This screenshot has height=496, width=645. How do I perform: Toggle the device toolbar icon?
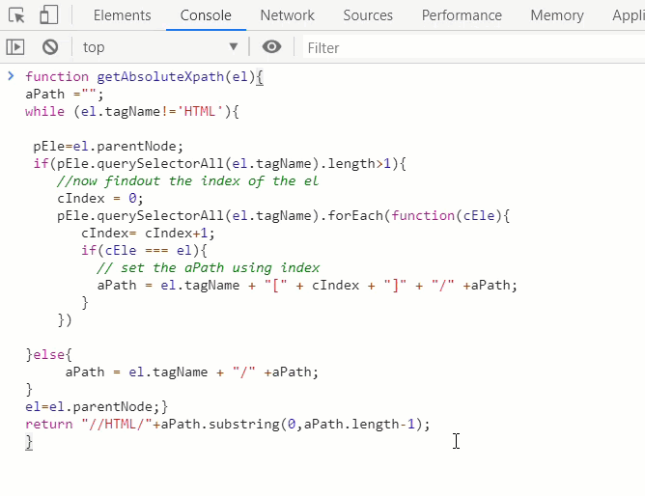click(48, 15)
